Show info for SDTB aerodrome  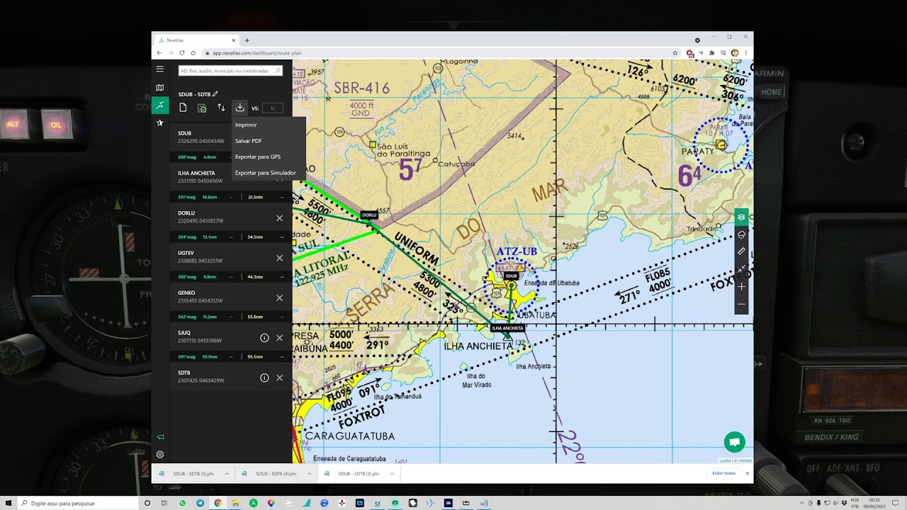click(x=264, y=378)
